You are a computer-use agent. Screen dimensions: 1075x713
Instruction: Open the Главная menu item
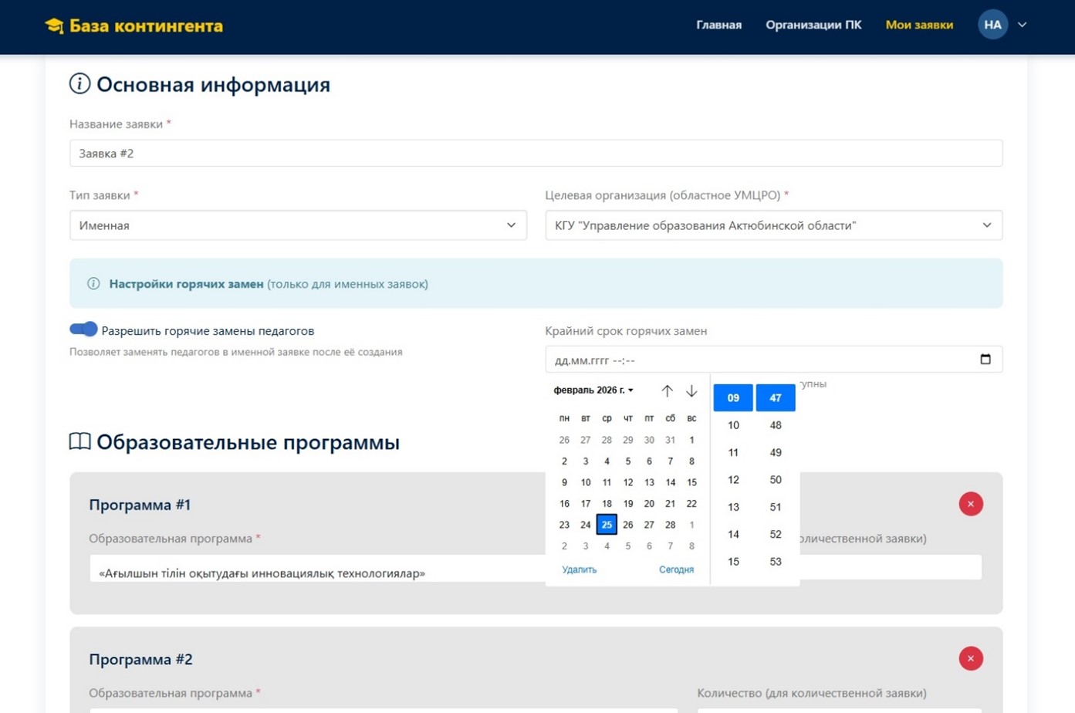pyautogui.click(x=718, y=25)
